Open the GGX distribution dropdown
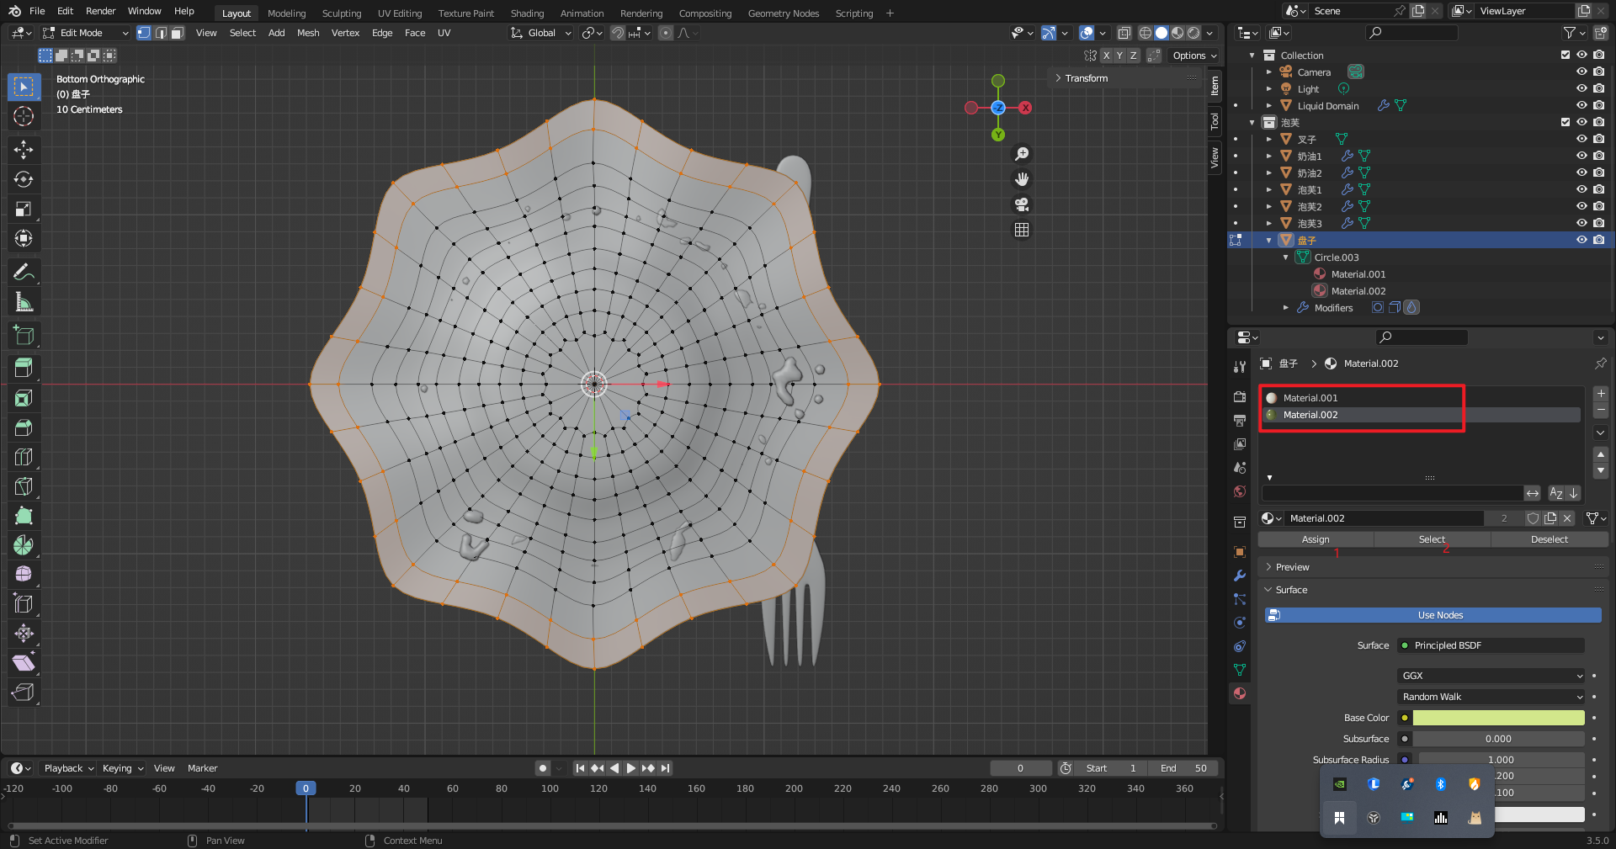 pyautogui.click(x=1491, y=676)
